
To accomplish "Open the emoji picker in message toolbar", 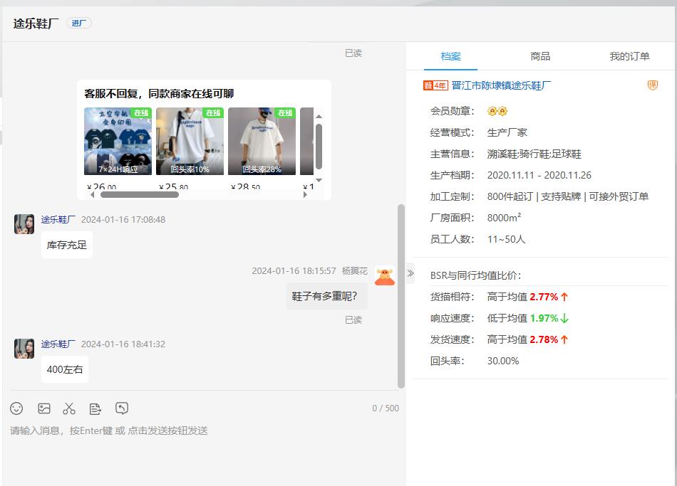I will 16,408.
